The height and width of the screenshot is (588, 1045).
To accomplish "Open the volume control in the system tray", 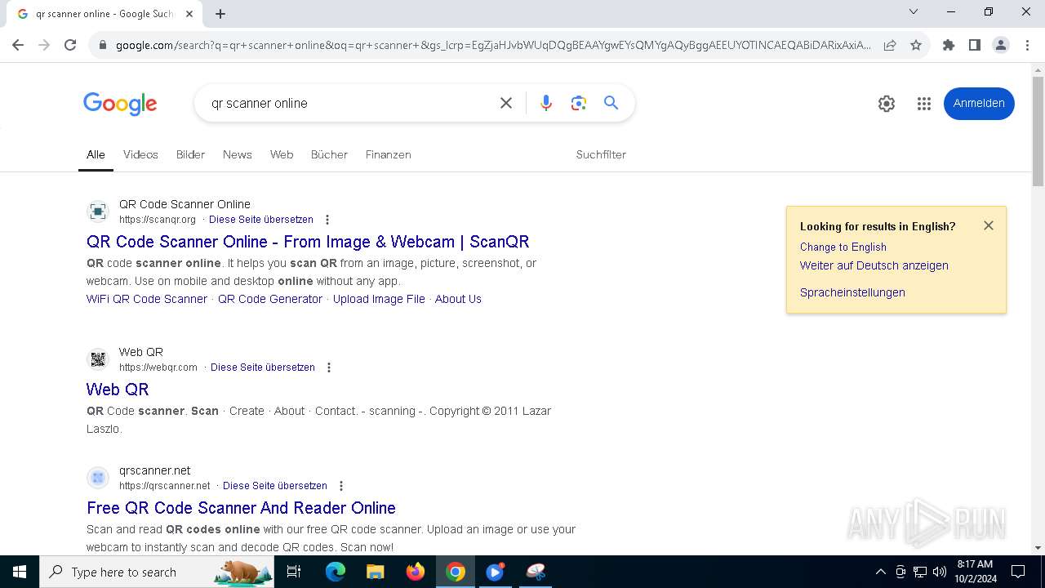I will 940,572.
